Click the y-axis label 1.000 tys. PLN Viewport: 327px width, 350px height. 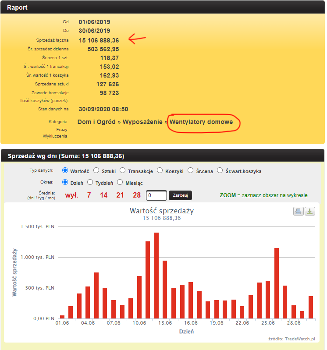coord(38,257)
